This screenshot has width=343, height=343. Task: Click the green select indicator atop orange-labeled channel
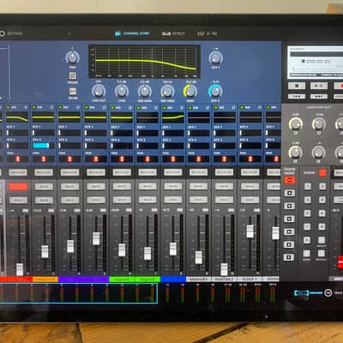34,107
